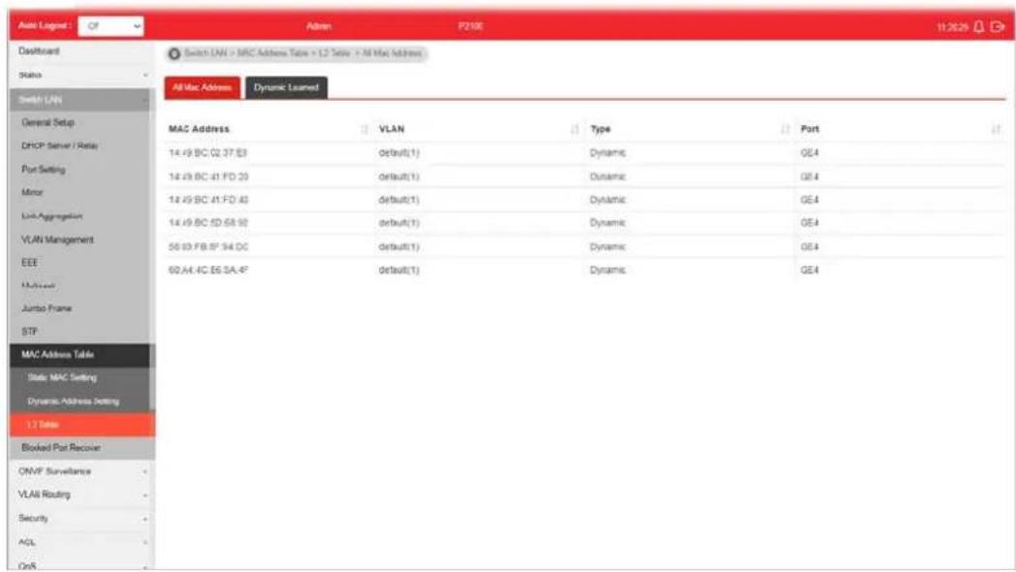The height and width of the screenshot is (572, 1016).
Task: Select MAC address 14:49:BC:41:FD:40
Action: coord(208,200)
